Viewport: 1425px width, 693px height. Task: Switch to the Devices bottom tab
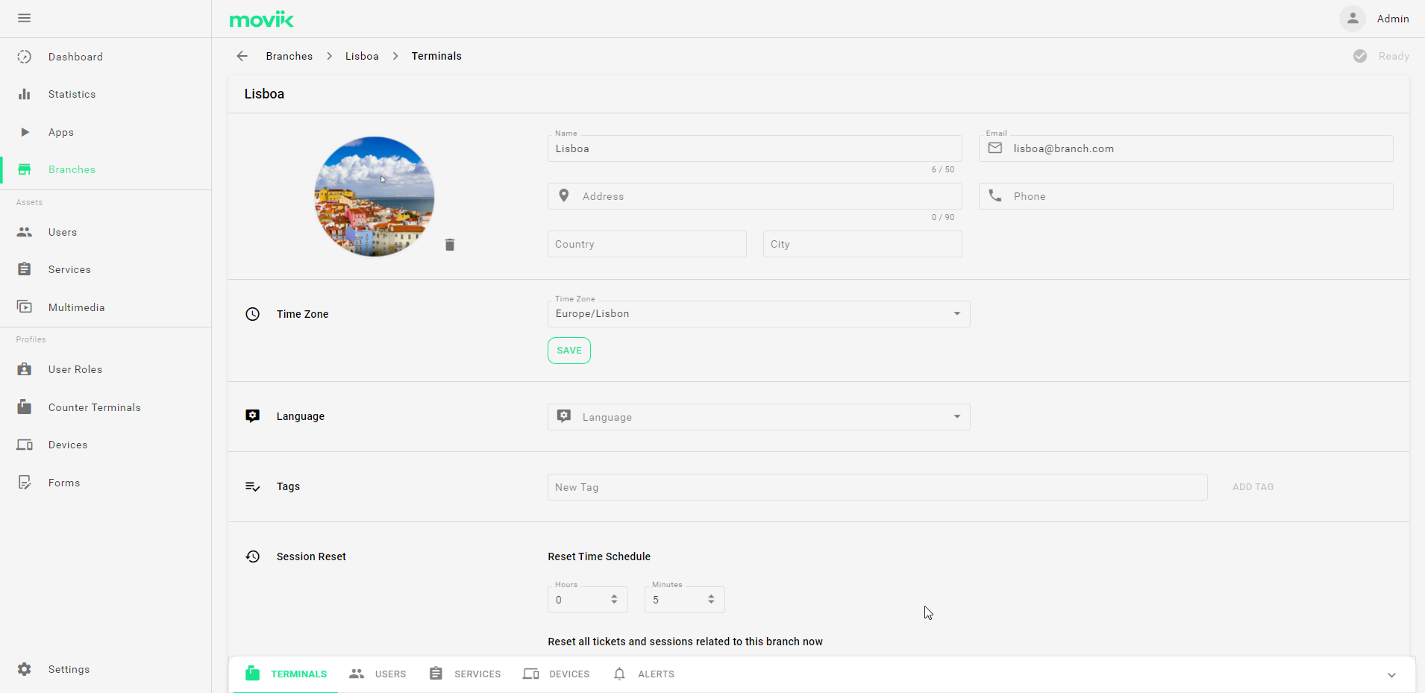coord(557,674)
